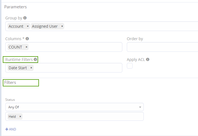Image resolution: width=198 pixels, height=136 pixels.
Task: Click the Filters section heading
Action: (x=10, y=83)
